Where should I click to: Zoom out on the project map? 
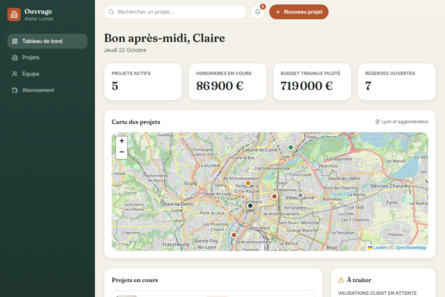pos(122,153)
